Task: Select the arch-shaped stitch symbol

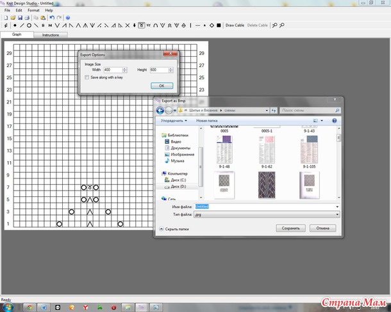Action: tap(155, 25)
